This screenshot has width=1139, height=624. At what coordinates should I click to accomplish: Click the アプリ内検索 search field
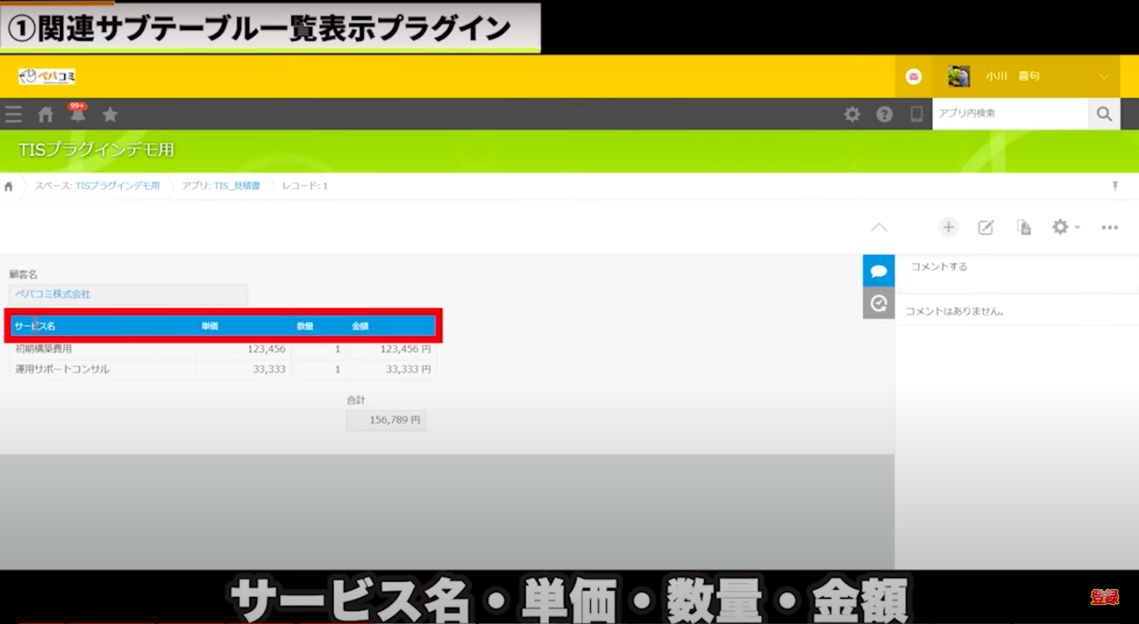(x=1009, y=114)
